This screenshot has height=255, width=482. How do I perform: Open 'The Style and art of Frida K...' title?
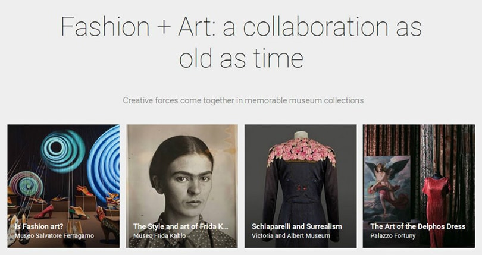coord(180,226)
